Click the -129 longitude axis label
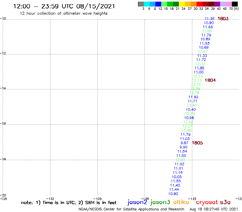The width and height of the screenshot is (242, 212). coord(97,199)
